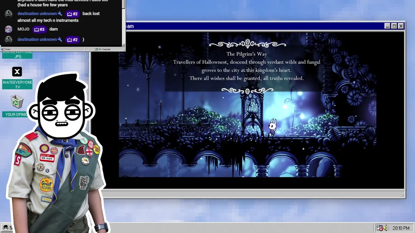Click the white knight character in game
415x233 pixels.
(x=273, y=127)
